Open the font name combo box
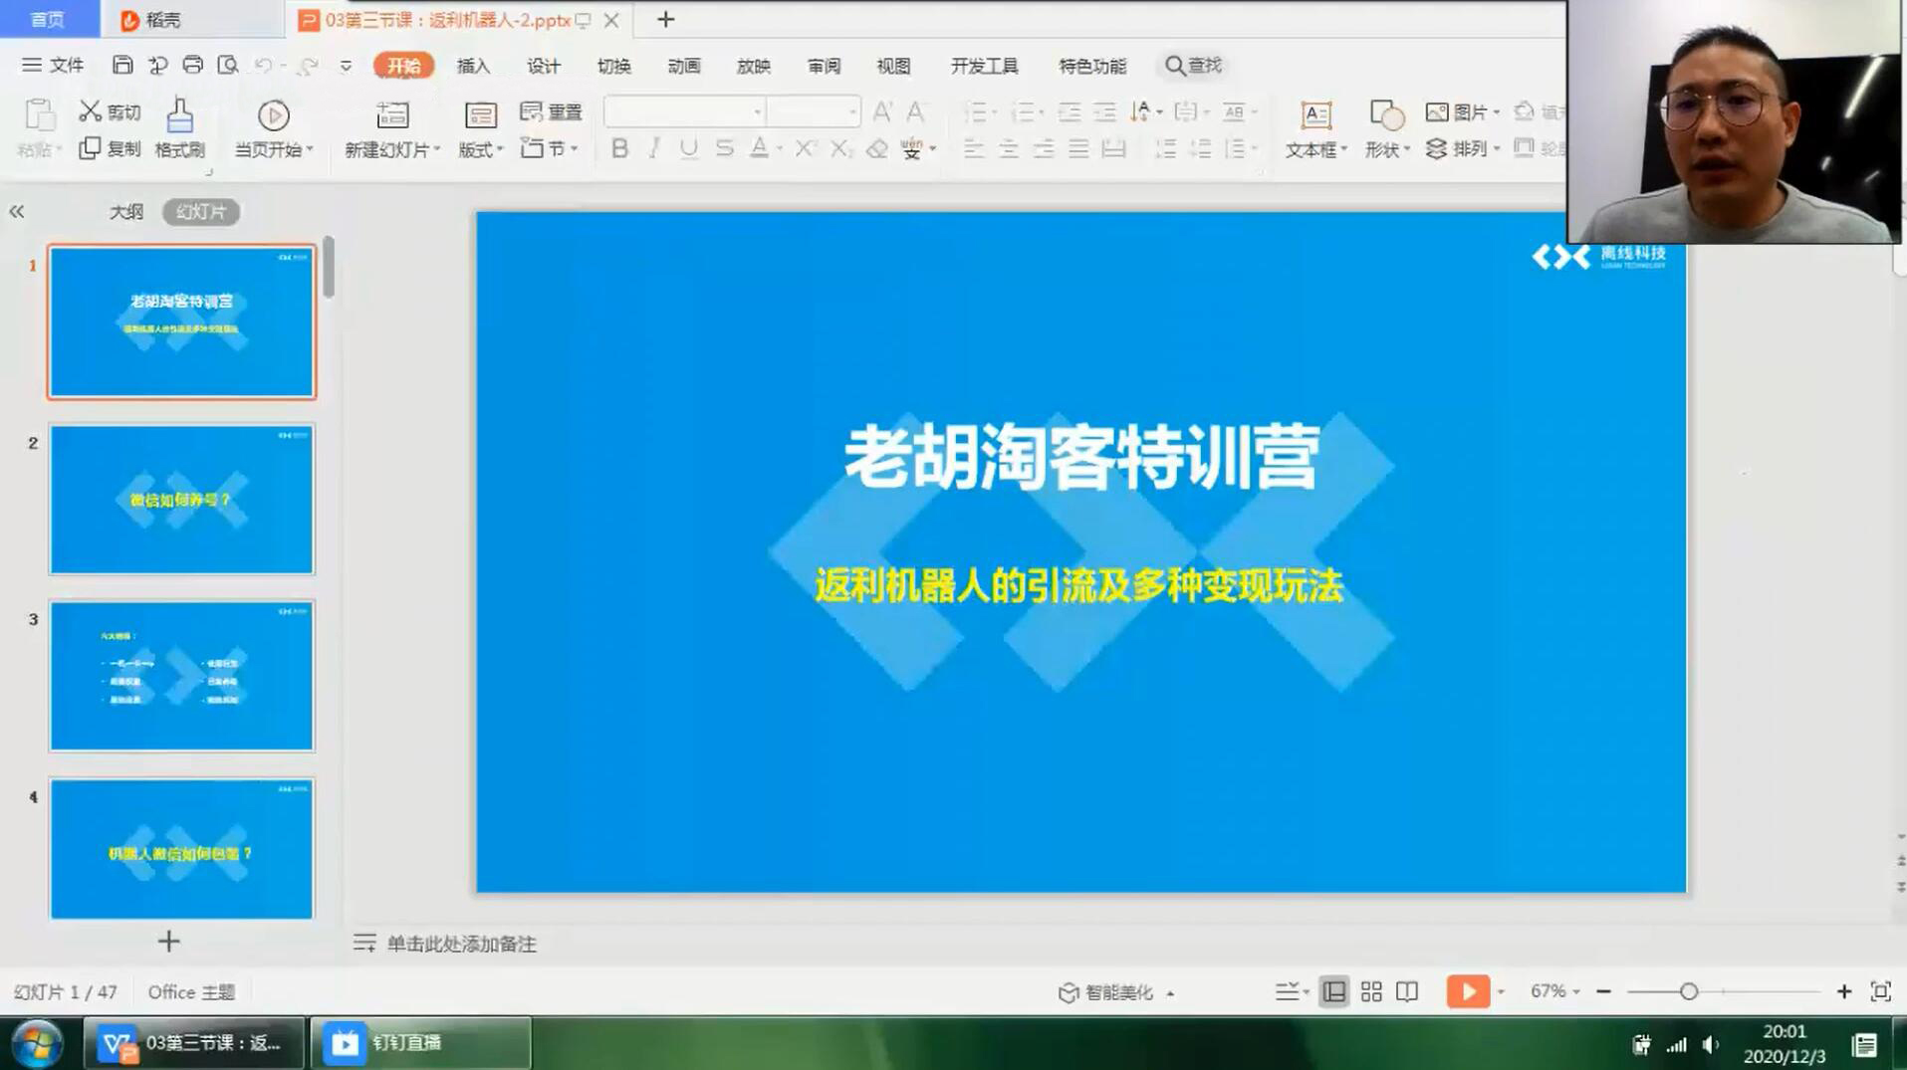Image resolution: width=1907 pixels, height=1070 pixels. click(x=684, y=111)
